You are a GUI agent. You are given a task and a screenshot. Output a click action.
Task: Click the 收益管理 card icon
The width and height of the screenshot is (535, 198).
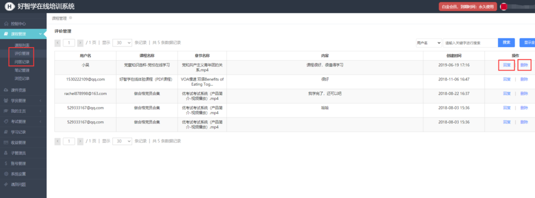[x=6, y=142]
